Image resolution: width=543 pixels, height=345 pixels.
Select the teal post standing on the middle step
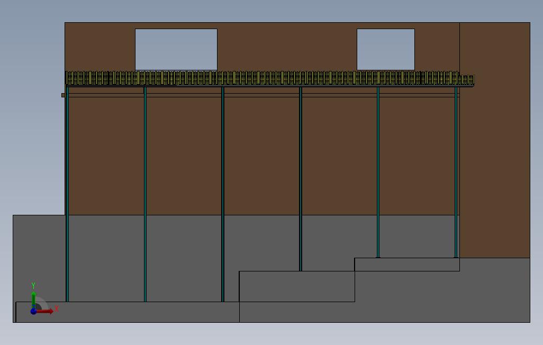pyautogui.click(x=301, y=179)
